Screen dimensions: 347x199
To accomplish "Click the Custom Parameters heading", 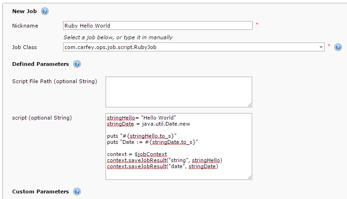I will (x=40, y=192).
